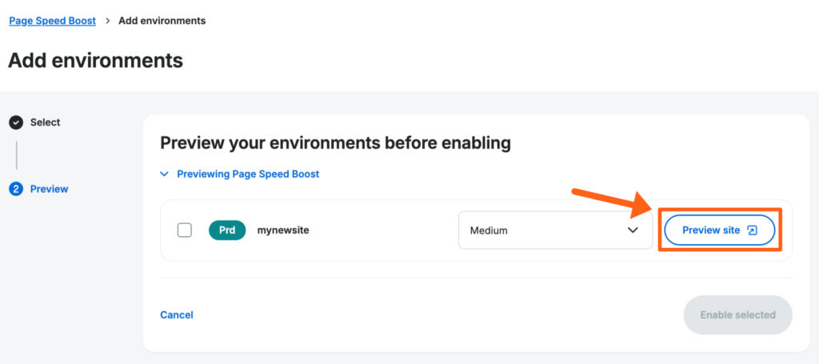Go to the Select step label

pyautogui.click(x=45, y=122)
